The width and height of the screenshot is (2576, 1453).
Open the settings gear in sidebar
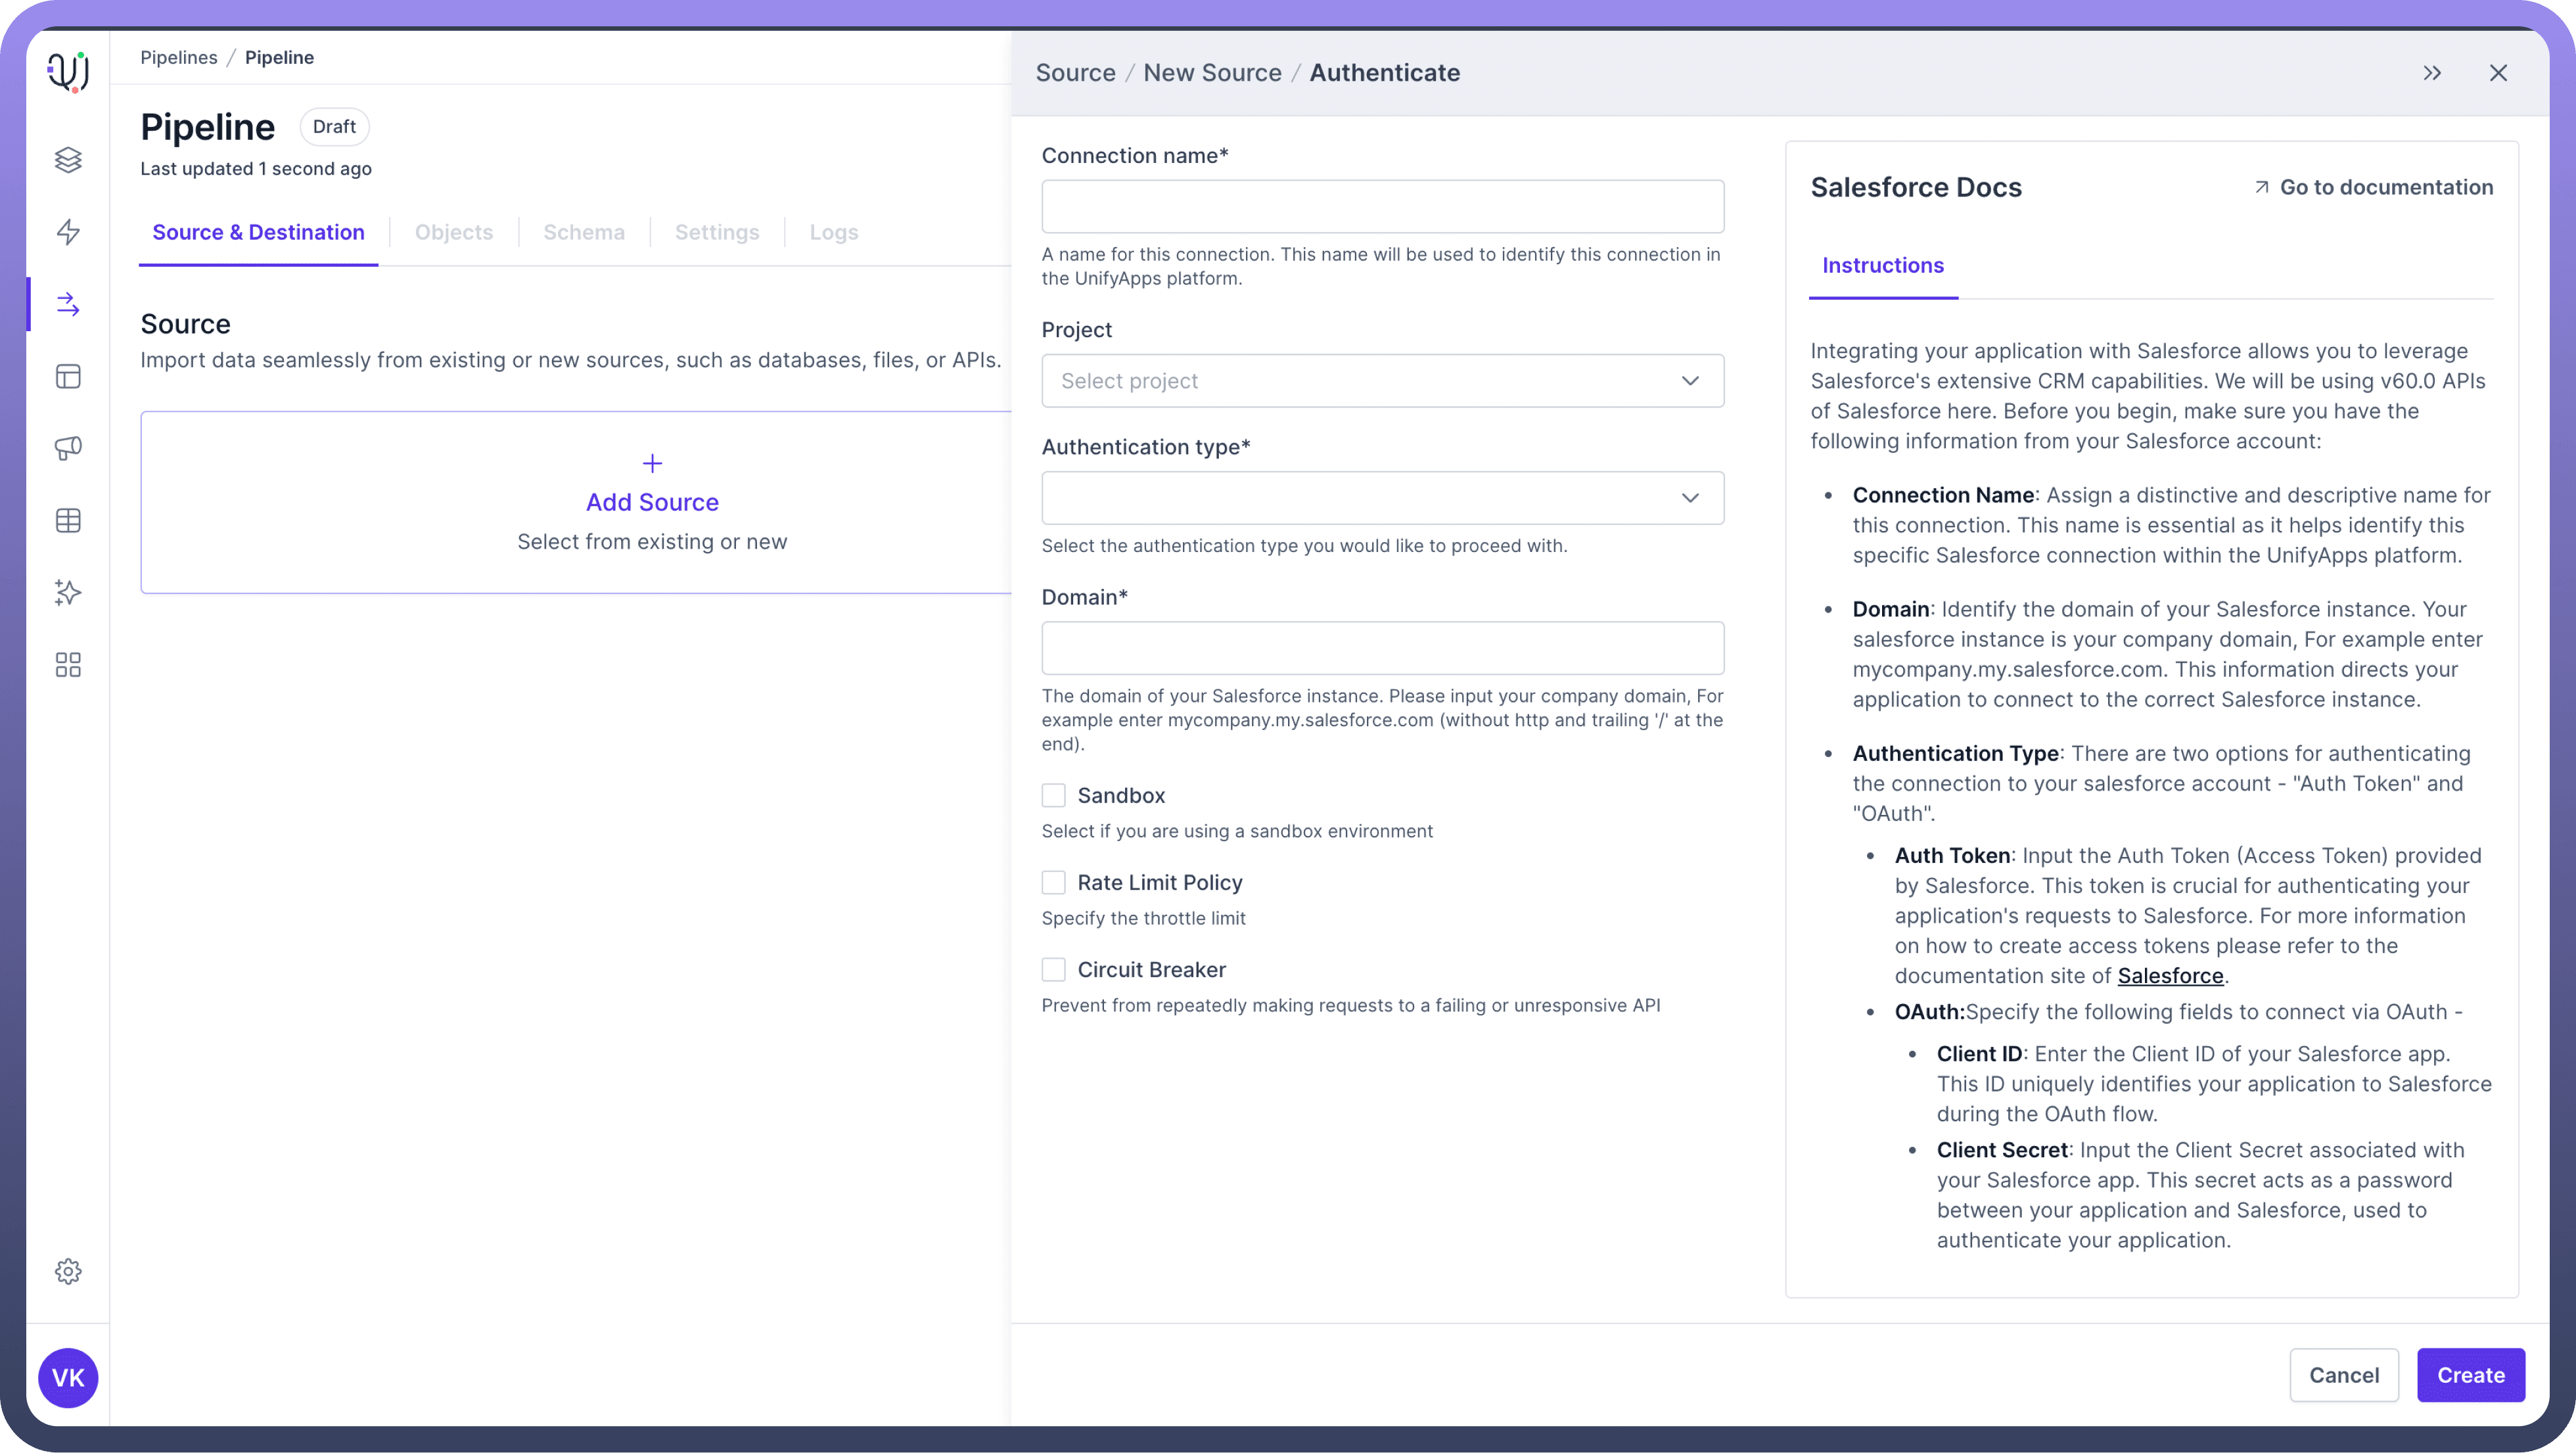(68, 1271)
